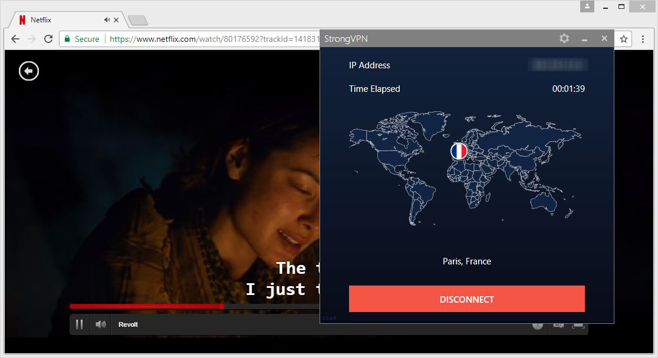
Task: Open StrongVPN settings gear
Action: click(564, 38)
